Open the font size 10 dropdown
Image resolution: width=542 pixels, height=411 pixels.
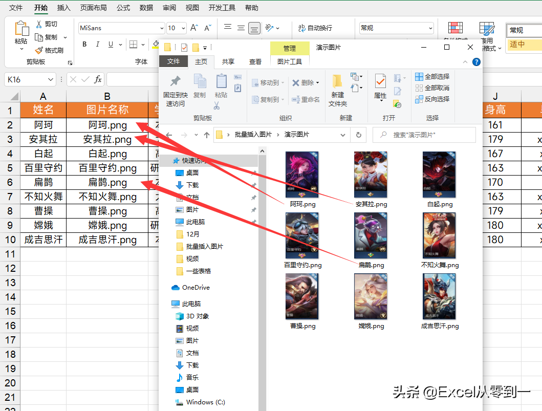[x=183, y=28]
